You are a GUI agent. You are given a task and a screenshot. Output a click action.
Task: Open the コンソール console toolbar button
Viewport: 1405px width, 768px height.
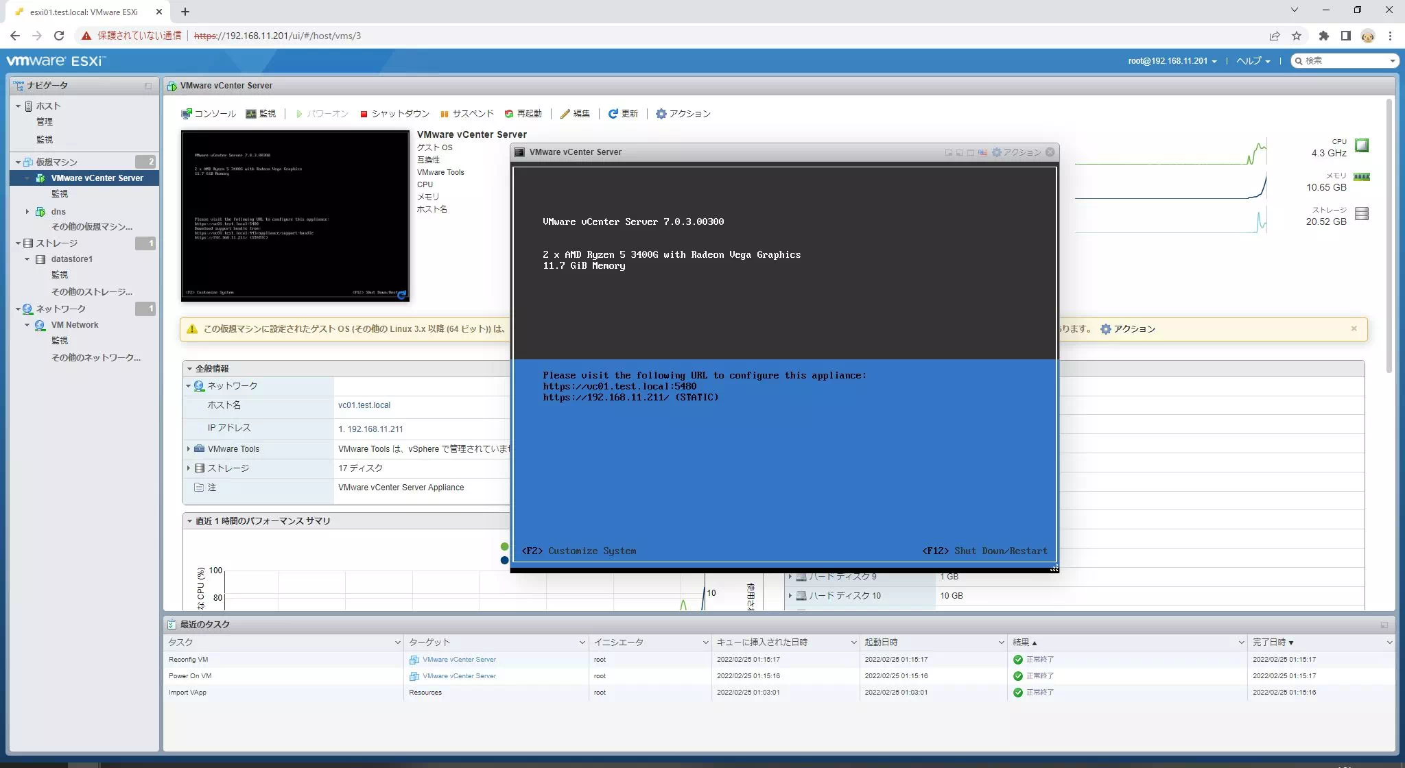pyautogui.click(x=209, y=114)
